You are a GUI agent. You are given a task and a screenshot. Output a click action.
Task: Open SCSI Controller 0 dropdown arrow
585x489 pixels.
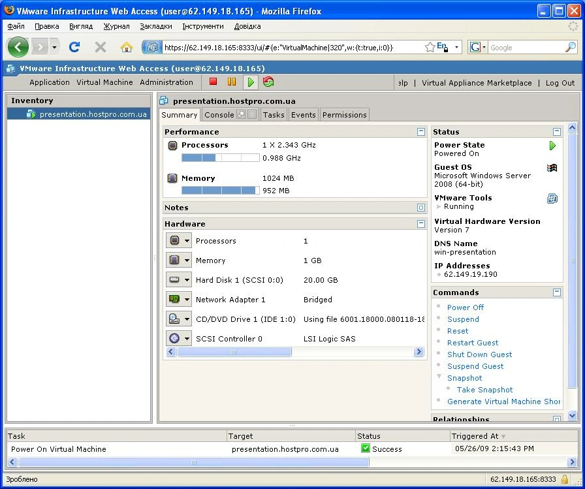[x=187, y=339]
